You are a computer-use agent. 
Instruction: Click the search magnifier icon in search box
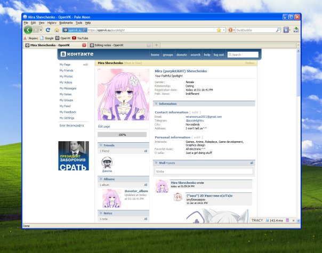tap(278, 30)
